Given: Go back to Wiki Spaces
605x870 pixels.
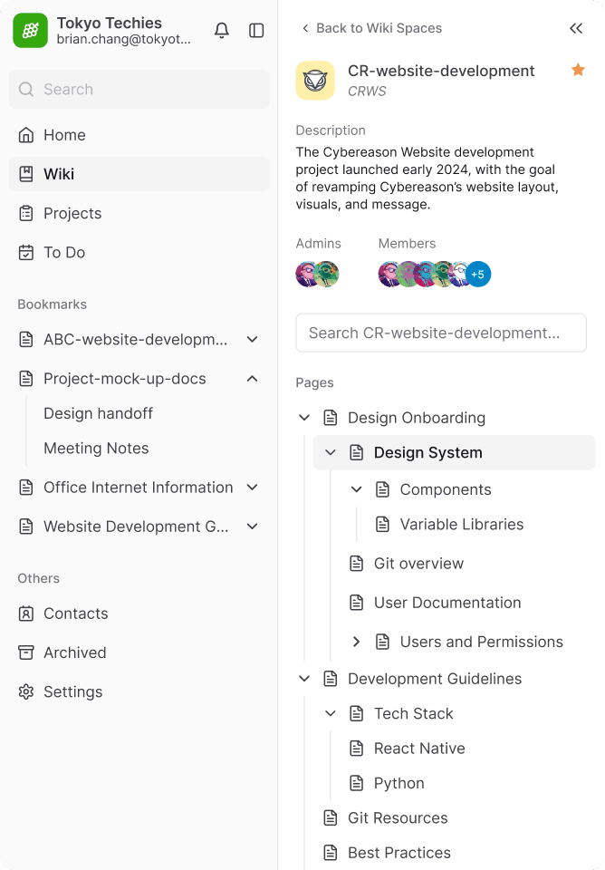Looking at the screenshot, I should 372,28.
